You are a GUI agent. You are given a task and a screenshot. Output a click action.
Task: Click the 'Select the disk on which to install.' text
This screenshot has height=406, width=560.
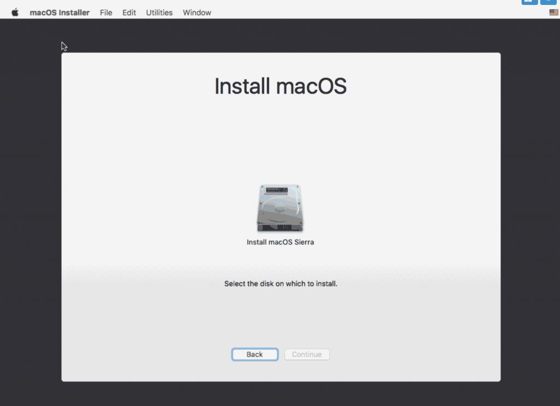[281, 284]
